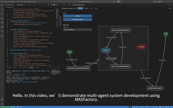Click the command center search box
This screenshot has width=173, height=108.
tap(84, 1)
